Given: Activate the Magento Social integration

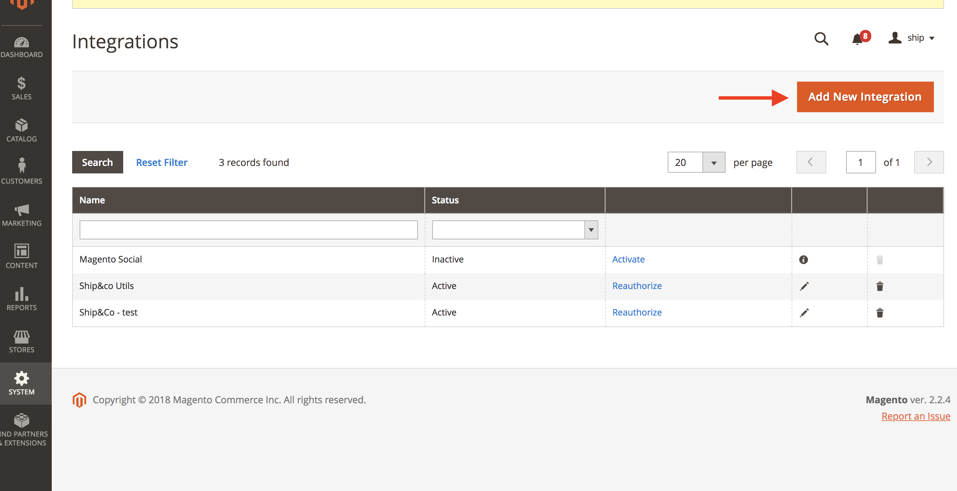Looking at the screenshot, I should [x=628, y=259].
